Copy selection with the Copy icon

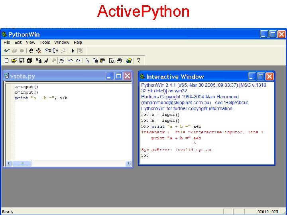[x=95, y=61]
